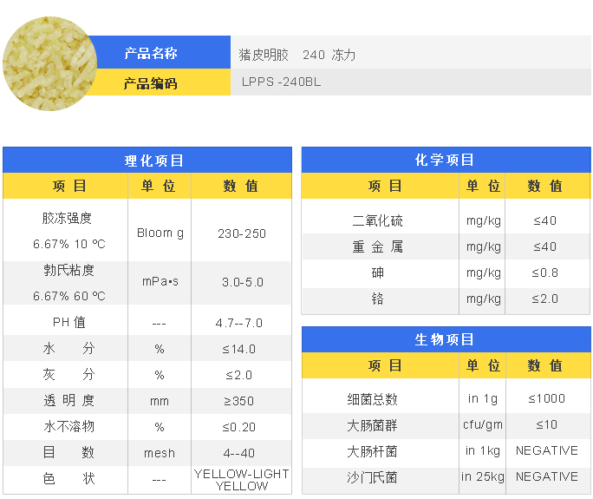Click the 透明度 value ≥350

click(242, 401)
